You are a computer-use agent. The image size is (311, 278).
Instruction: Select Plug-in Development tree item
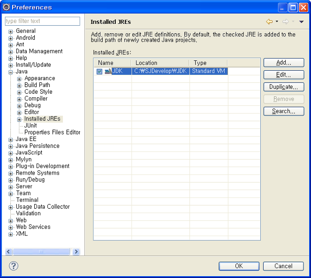tap(43, 166)
